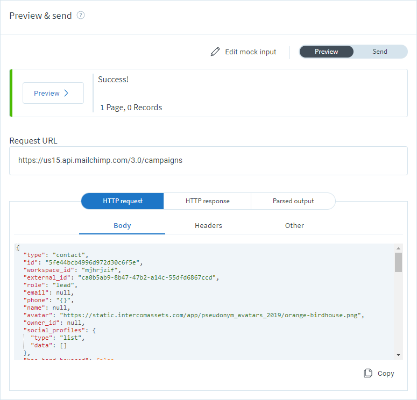Click scrollbar up arrow in code panel
The width and height of the screenshot is (417, 400).
pyautogui.click(x=398, y=248)
